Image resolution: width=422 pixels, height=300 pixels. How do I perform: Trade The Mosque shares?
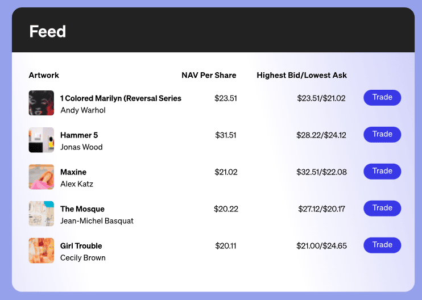point(382,208)
